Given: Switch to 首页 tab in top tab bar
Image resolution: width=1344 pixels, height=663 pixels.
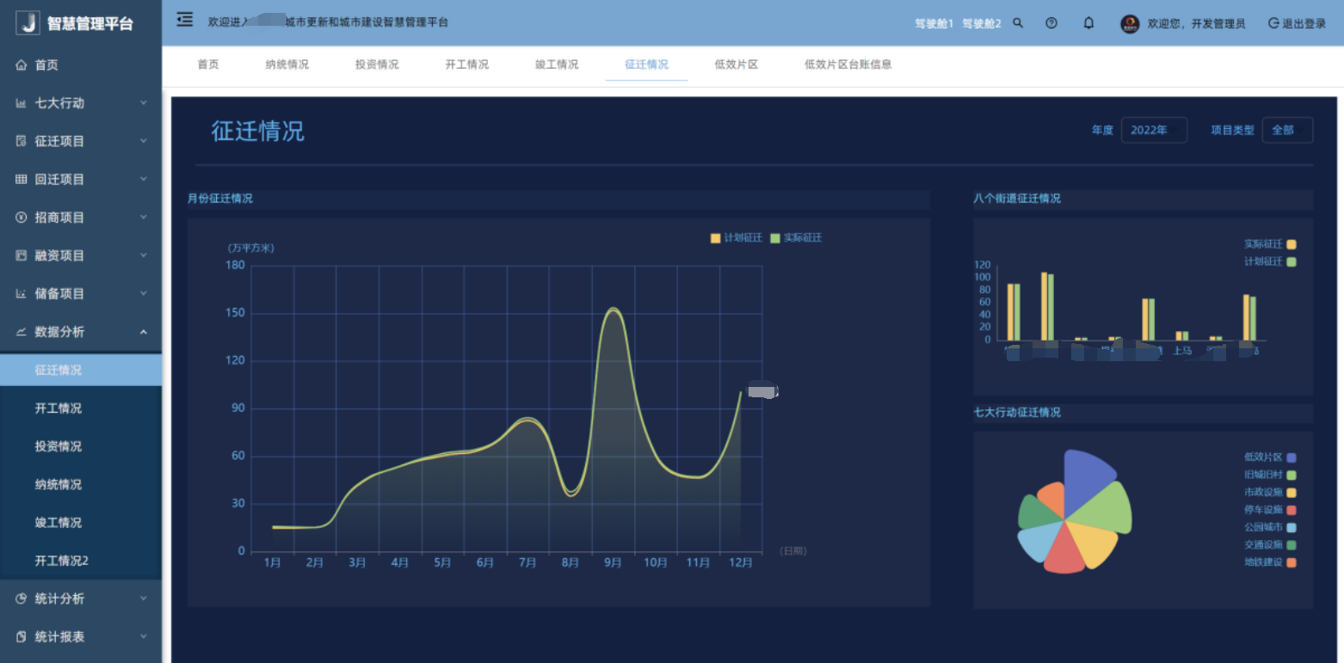Looking at the screenshot, I should coord(208,64).
